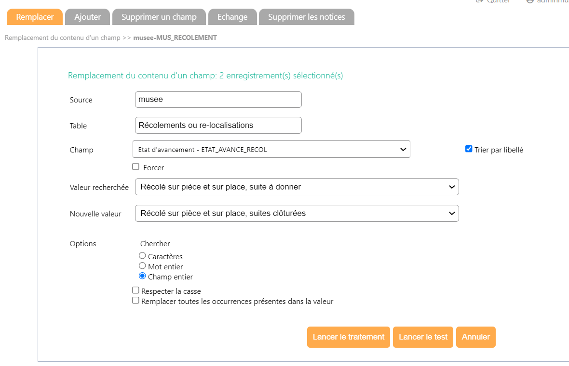Choose the Mot entier radio option
Viewport: 569px width, 366px height.
click(142, 266)
